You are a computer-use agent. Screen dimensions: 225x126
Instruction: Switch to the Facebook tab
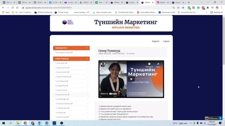[55, 2]
